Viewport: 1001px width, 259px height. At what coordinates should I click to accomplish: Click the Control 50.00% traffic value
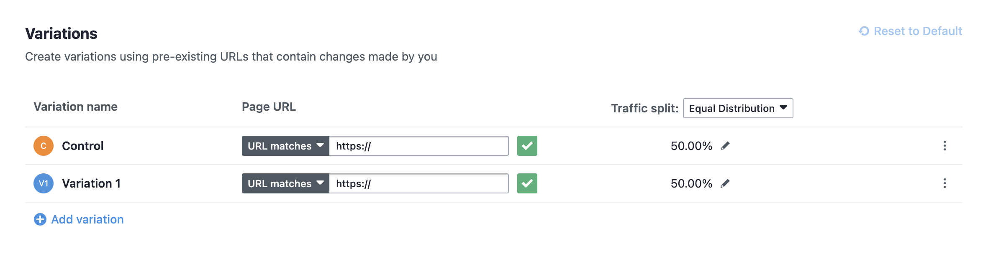[x=691, y=146]
